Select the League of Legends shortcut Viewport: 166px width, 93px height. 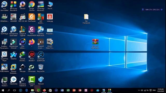tap(23, 31)
